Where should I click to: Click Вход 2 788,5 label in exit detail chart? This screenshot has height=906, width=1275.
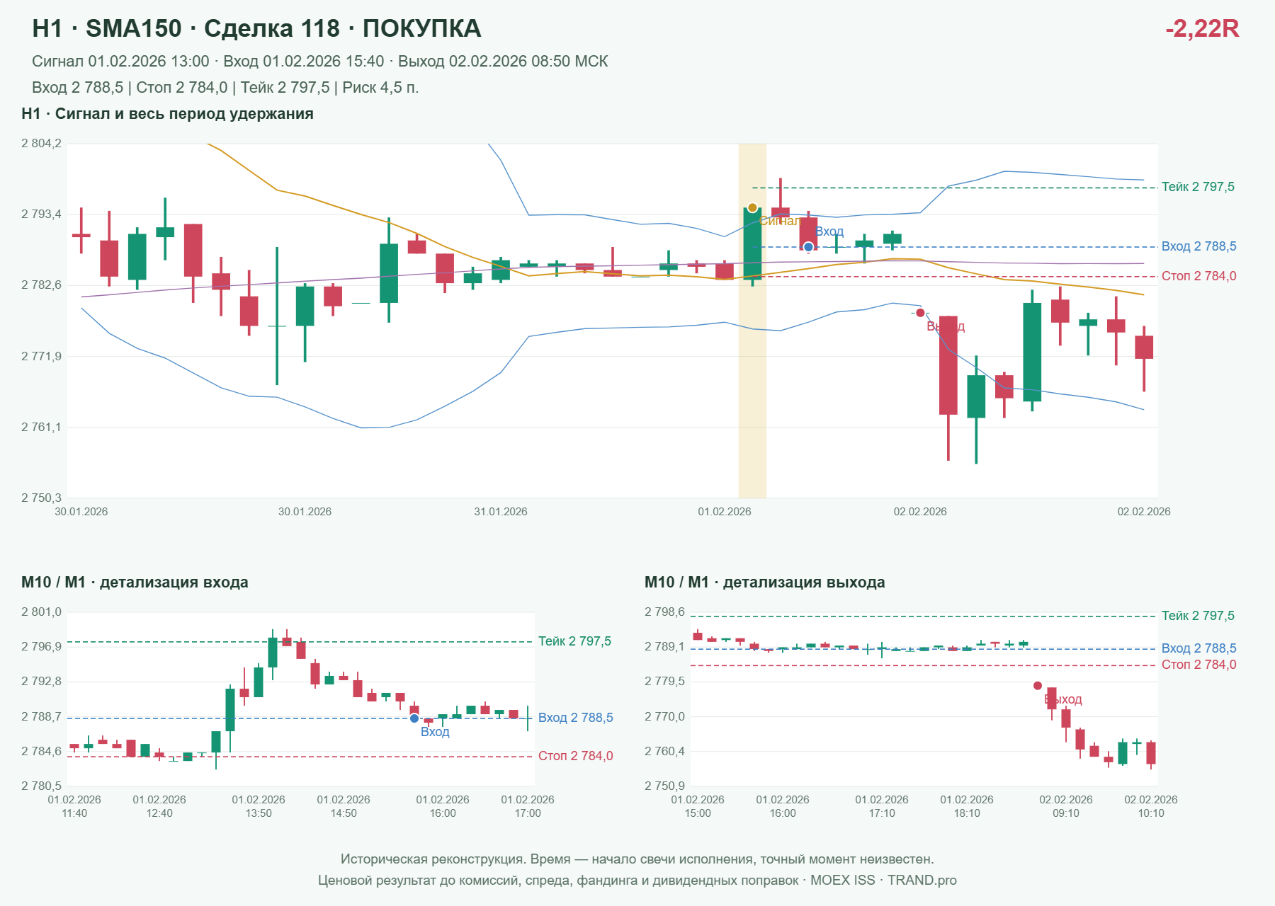click(1199, 648)
